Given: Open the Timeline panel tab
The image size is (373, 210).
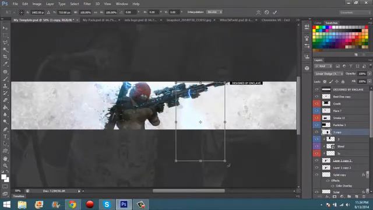Looking at the screenshot, I should [x=19, y=196].
